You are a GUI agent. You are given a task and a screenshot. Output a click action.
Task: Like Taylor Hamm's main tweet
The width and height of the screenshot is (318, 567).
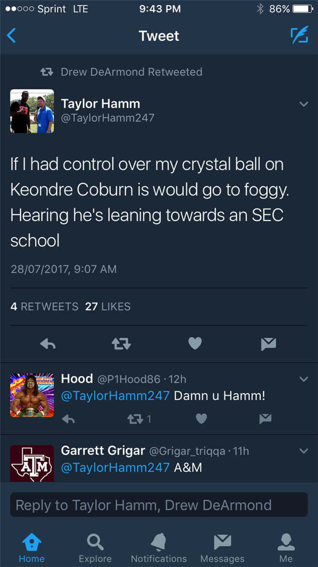(195, 344)
